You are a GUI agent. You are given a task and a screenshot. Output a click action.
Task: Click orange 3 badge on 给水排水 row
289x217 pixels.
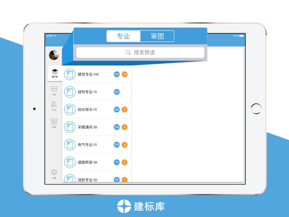click(x=124, y=109)
